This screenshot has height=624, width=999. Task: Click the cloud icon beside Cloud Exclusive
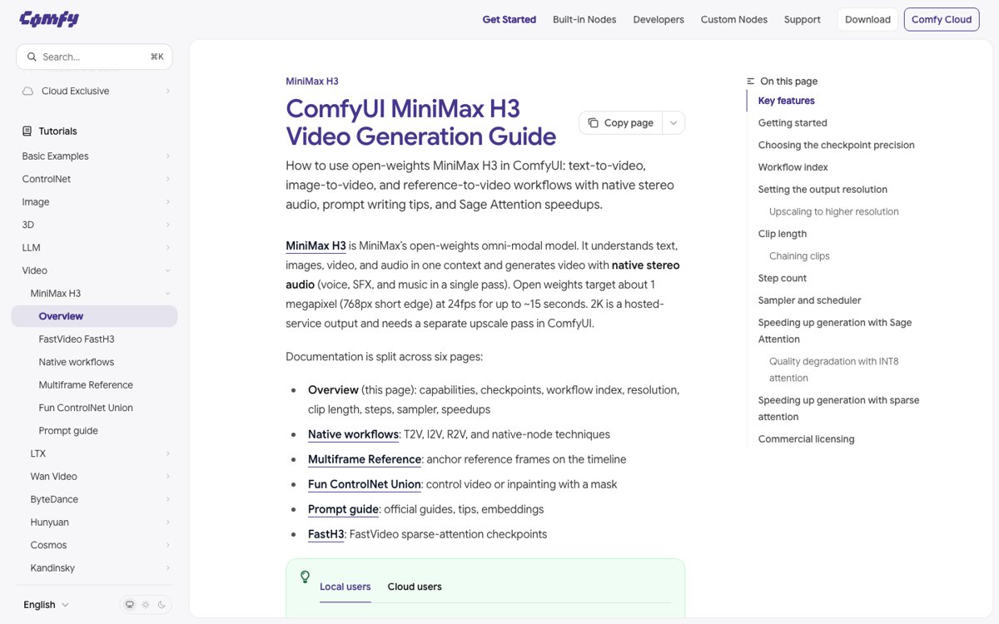click(x=28, y=92)
